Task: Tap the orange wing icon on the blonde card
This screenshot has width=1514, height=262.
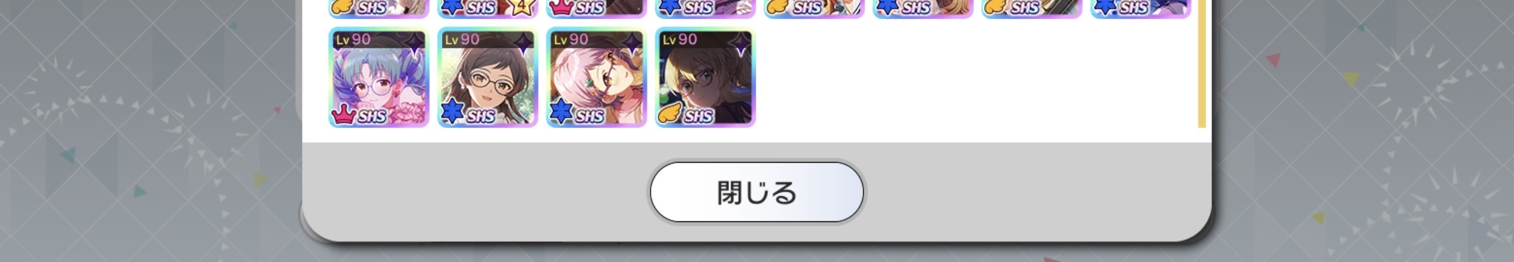Action: (670, 114)
